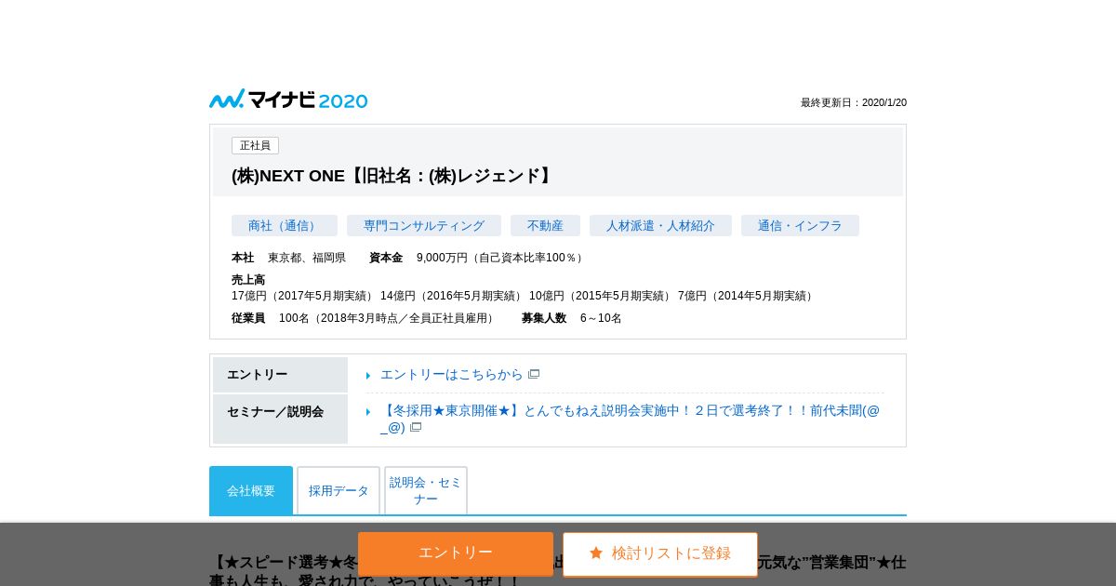Click the 6～10名 recruitment number
The width and height of the screenshot is (1116, 586).
(x=601, y=318)
